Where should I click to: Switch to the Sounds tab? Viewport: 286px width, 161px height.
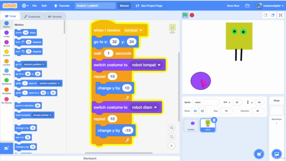55,17
